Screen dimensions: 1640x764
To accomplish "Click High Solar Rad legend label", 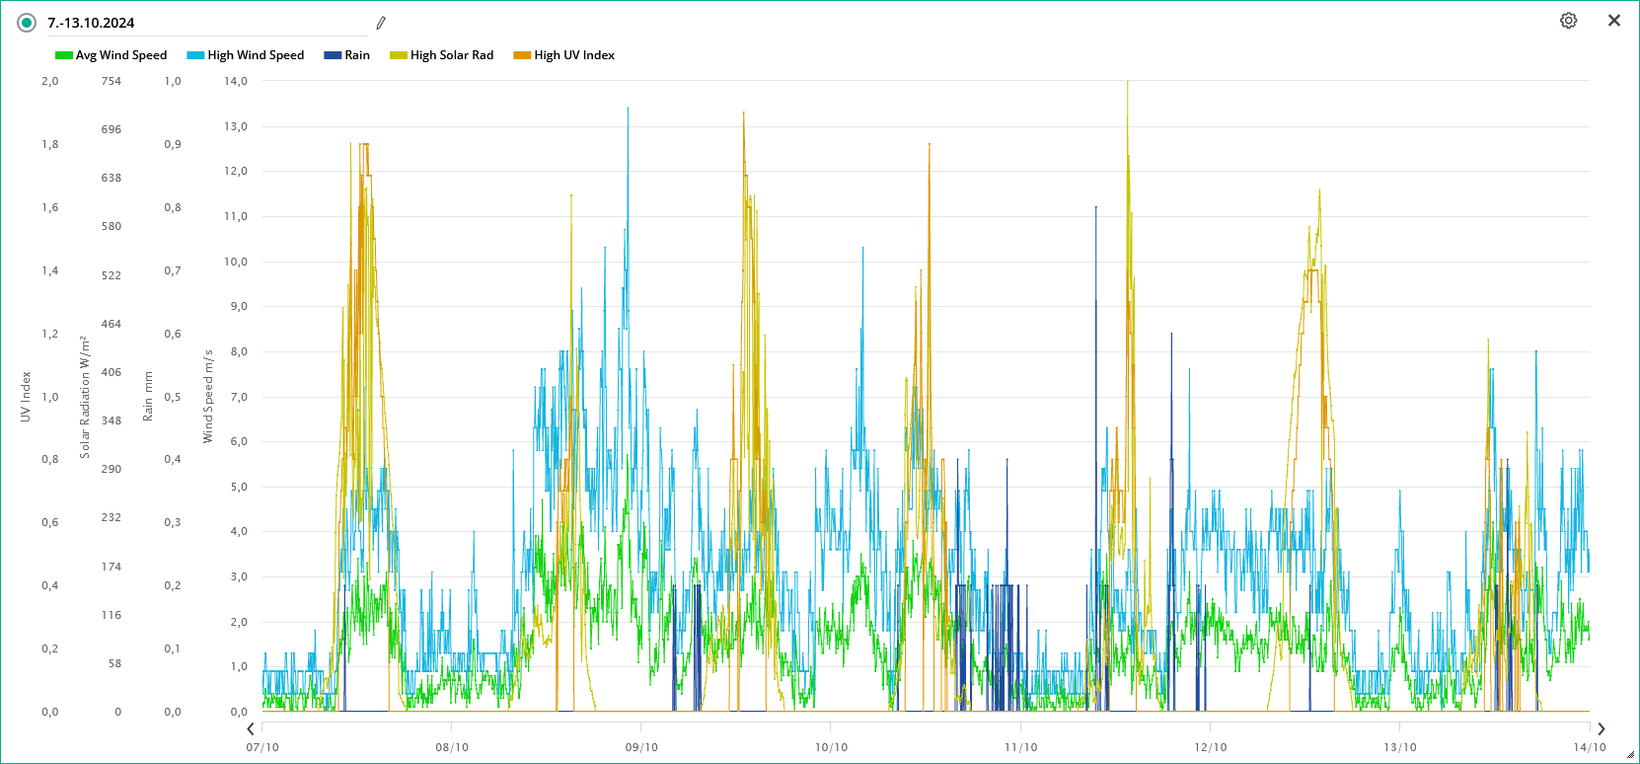I will pos(452,55).
